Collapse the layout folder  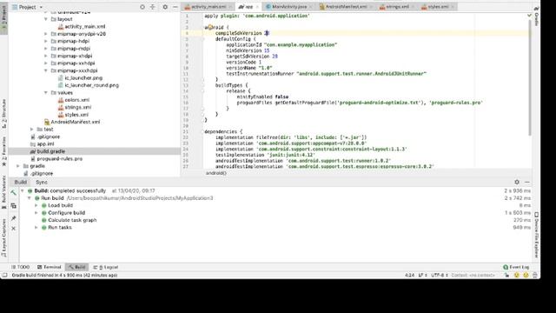[46, 19]
